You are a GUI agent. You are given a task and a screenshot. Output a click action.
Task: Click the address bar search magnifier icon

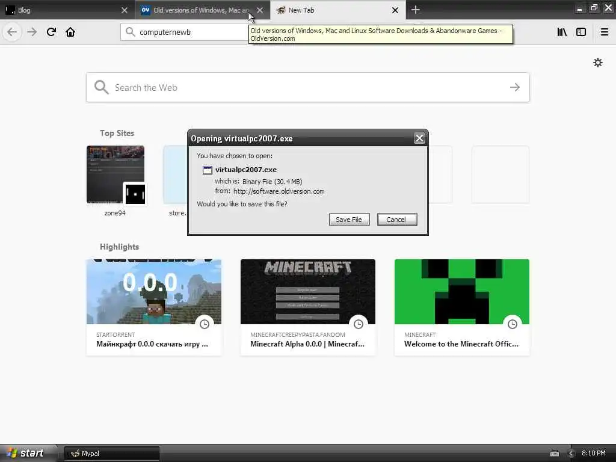130,32
